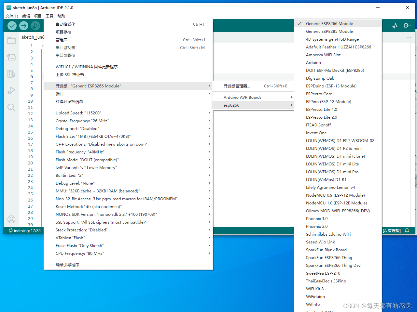Viewport: 417px width, 312px height.
Task: Expand Crystal Frequency 26 MHz options
Action: [x=128, y=121]
